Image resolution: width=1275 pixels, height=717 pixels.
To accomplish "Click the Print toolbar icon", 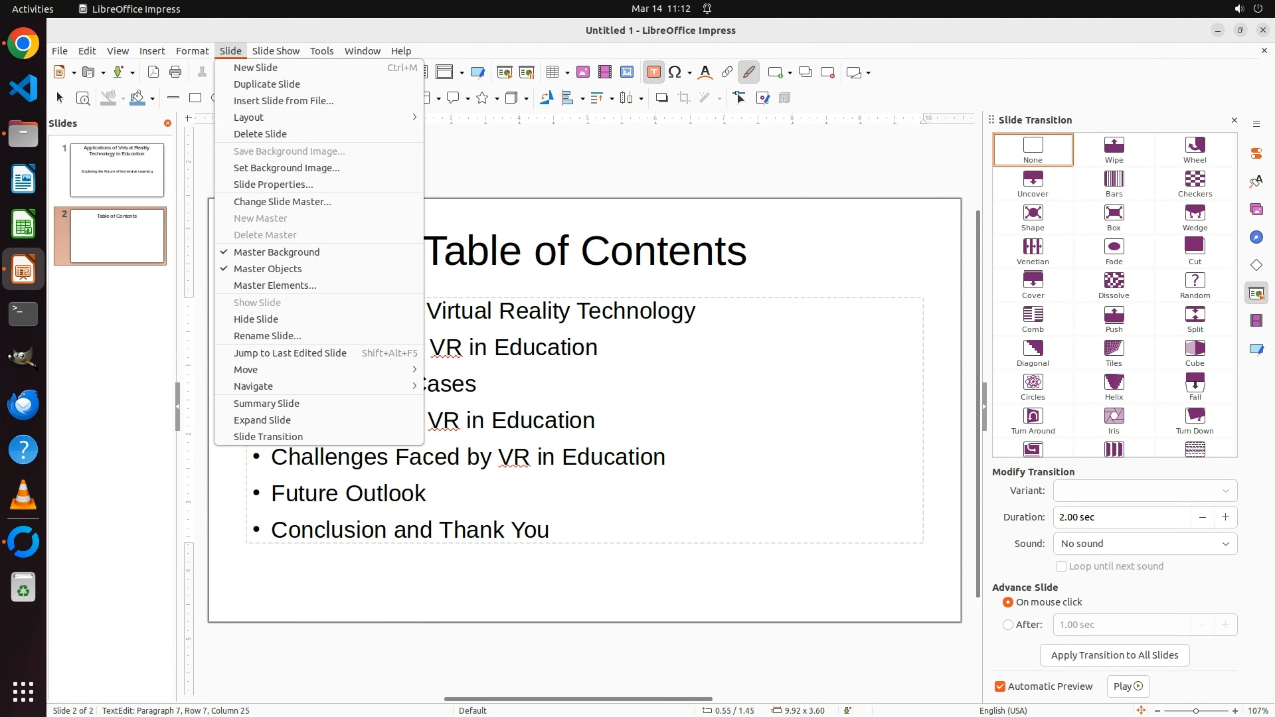I will (x=175, y=72).
